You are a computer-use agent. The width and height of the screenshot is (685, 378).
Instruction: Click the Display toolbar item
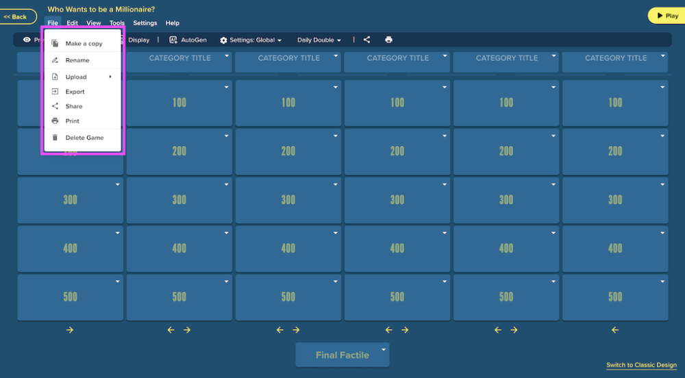[138, 40]
